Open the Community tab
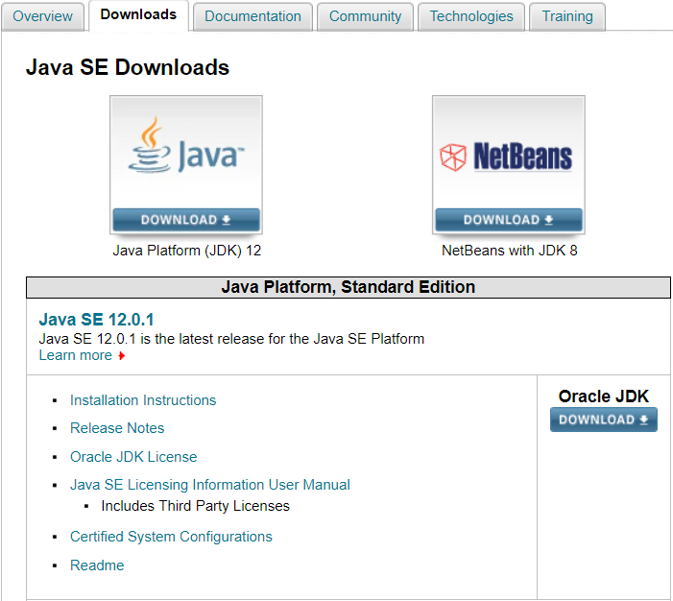The width and height of the screenshot is (673, 601). [365, 16]
